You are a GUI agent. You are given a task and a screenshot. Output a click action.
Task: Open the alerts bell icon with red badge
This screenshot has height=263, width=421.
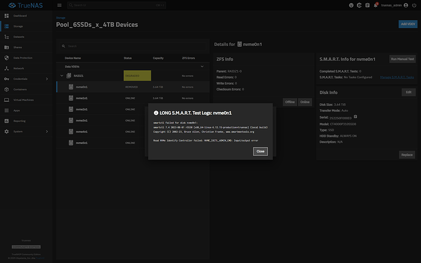376,5
